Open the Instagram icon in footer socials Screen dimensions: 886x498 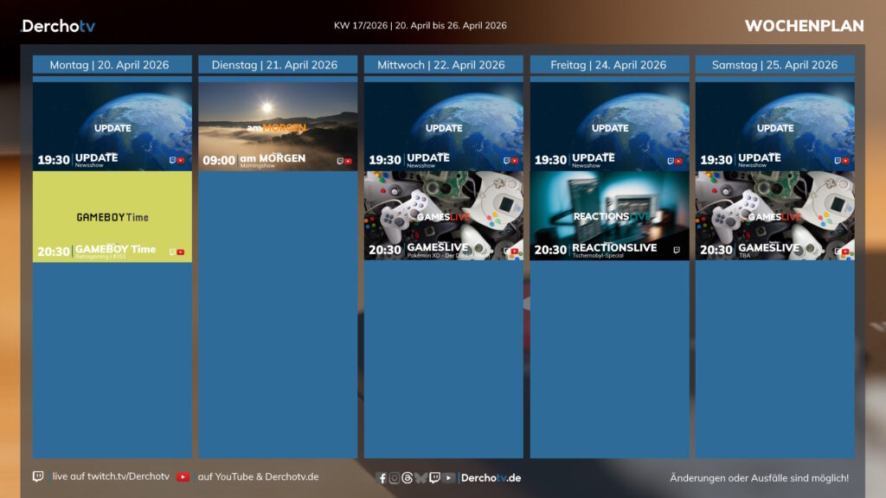pyautogui.click(x=395, y=478)
